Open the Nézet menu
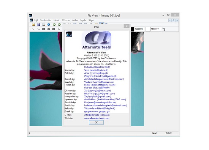 56,20
